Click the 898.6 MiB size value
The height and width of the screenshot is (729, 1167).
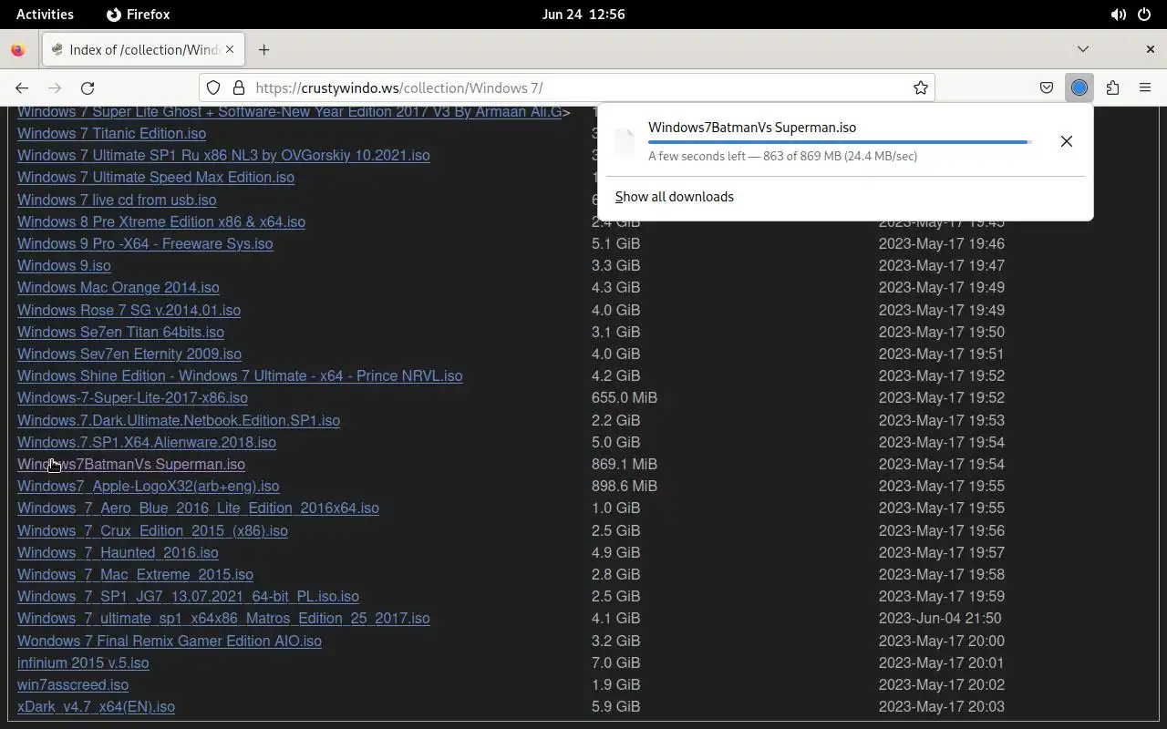[625, 486]
